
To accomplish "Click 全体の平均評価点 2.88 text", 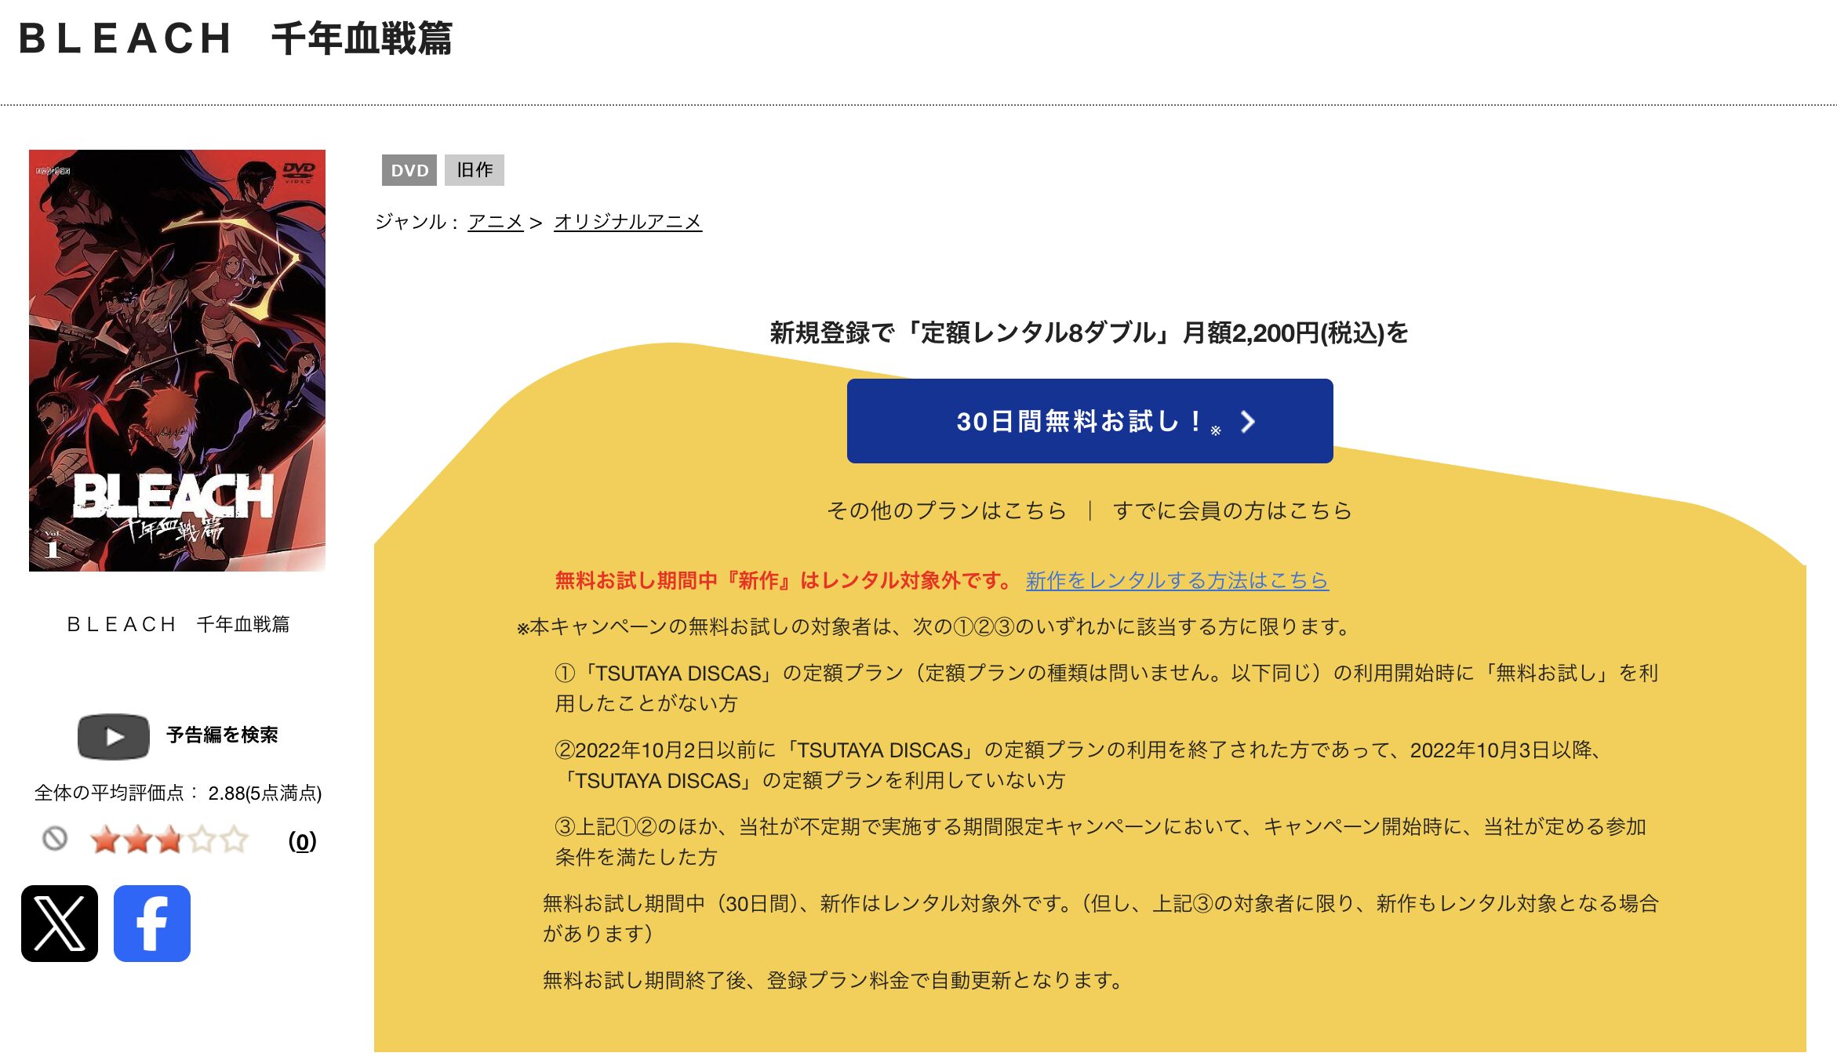I will 178,793.
